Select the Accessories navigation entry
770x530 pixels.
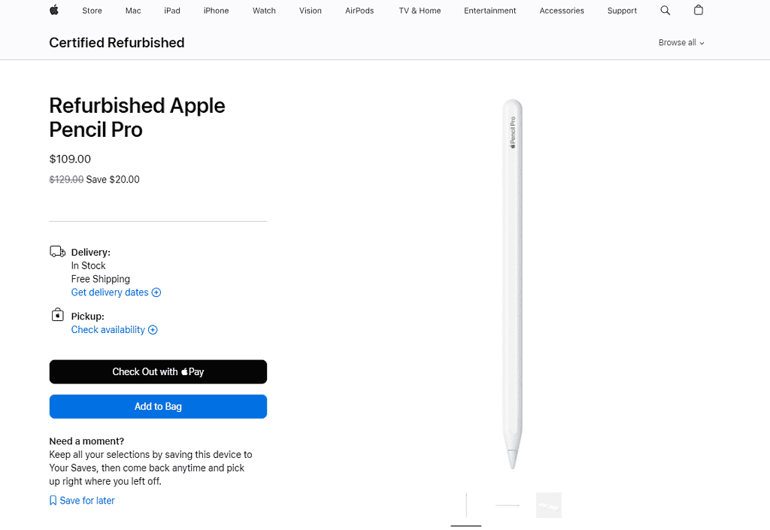pos(562,11)
